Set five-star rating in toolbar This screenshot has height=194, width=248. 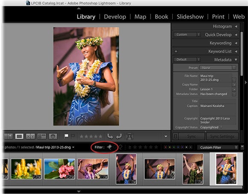pos(100,136)
